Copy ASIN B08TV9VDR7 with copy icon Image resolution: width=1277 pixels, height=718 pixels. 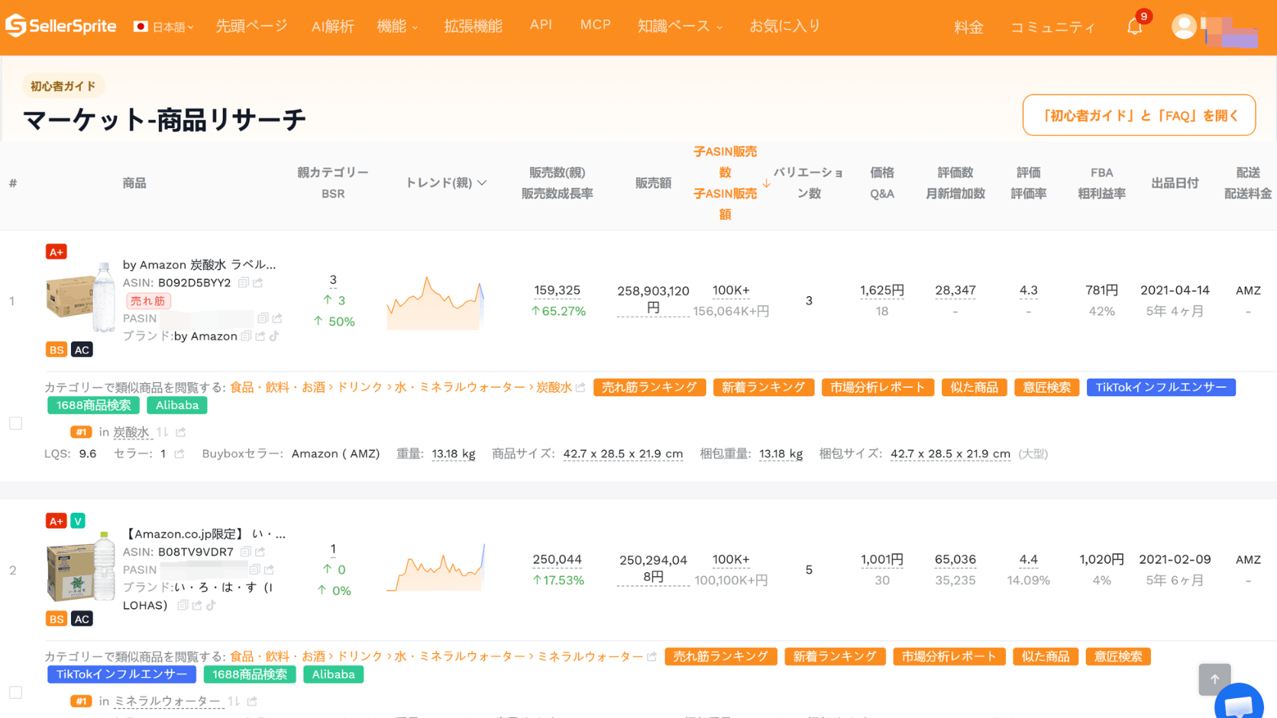point(245,552)
